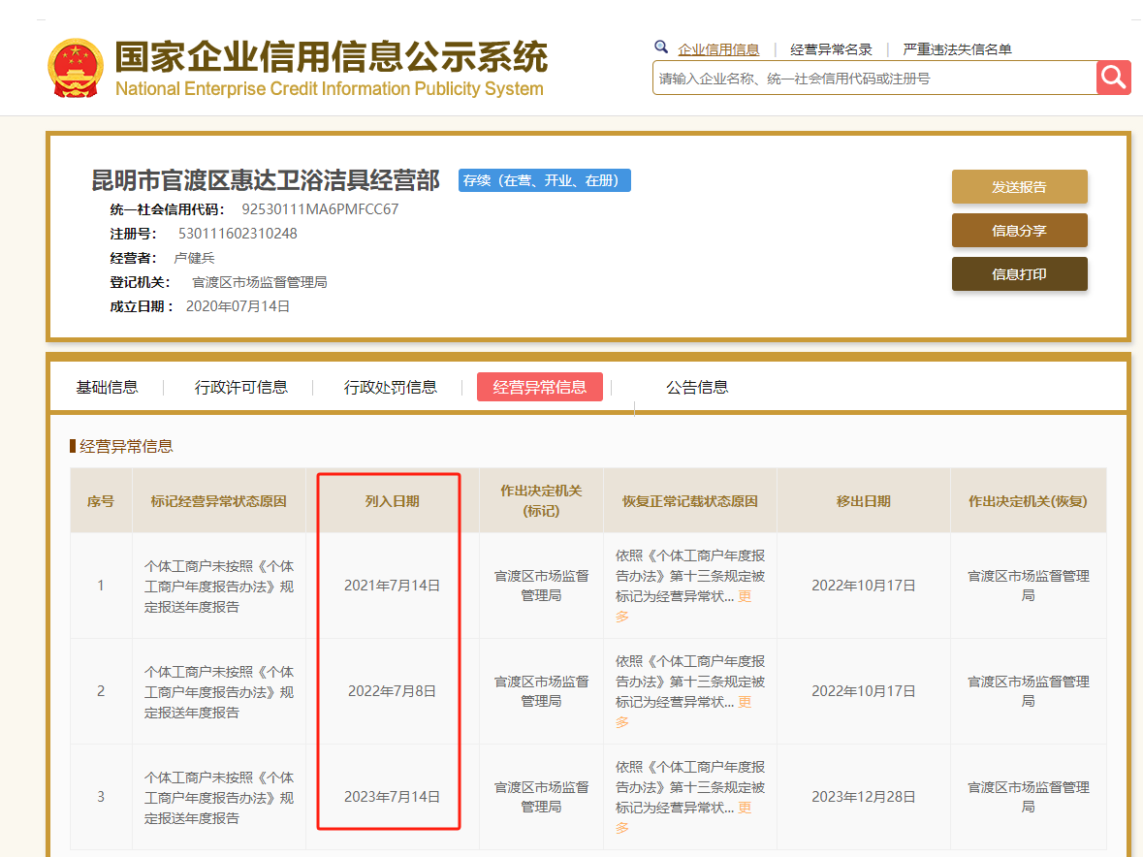Click the small magnifier icon beside 企业信用信息
This screenshot has width=1143, height=857.
[660, 48]
